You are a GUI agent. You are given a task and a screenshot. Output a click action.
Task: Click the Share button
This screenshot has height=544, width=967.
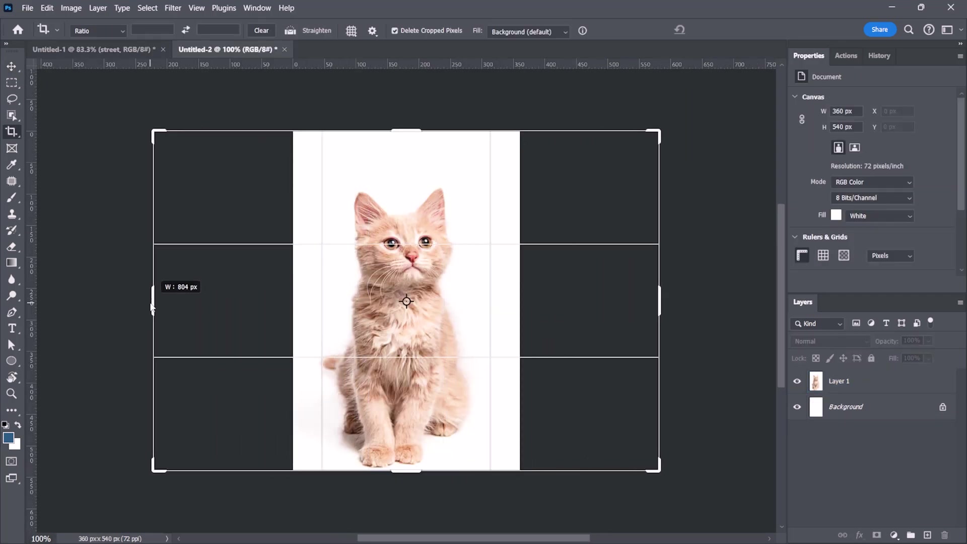pyautogui.click(x=879, y=29)
